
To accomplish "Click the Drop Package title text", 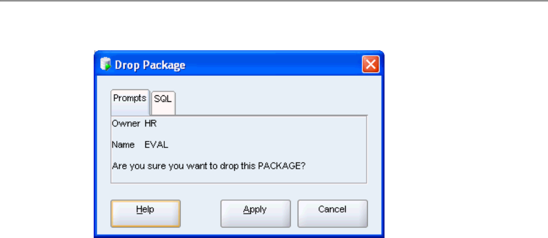I will point(150,65).
